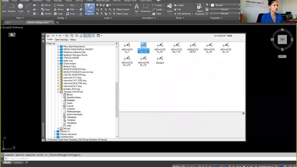Click the Stretch tool
Image resolution: width=297 pixels, height=167 pixels.
coord(46,13)
